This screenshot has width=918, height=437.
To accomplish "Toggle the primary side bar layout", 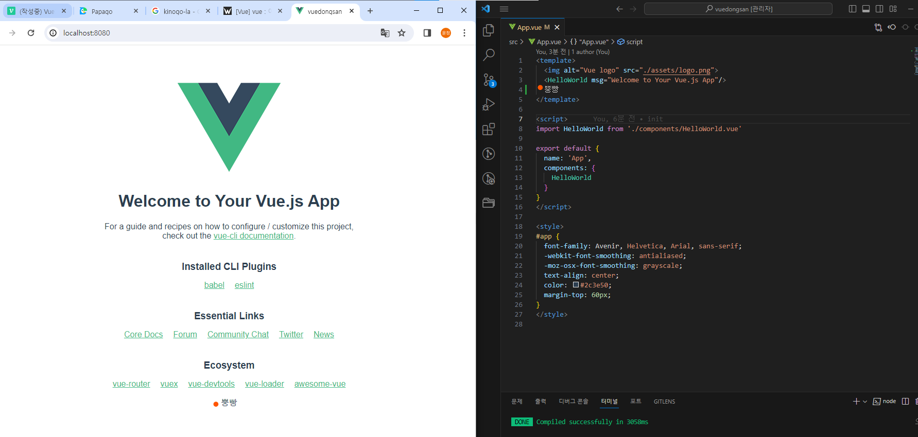I will (853, 9).
